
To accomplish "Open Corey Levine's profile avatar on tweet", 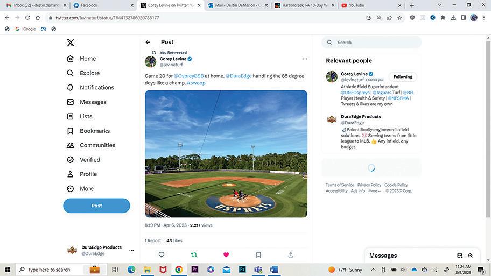I will 150,62.
